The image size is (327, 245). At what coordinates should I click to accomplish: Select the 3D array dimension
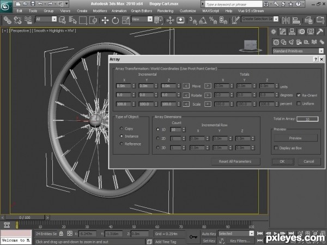pyautogui.click(x=158, y=148)
